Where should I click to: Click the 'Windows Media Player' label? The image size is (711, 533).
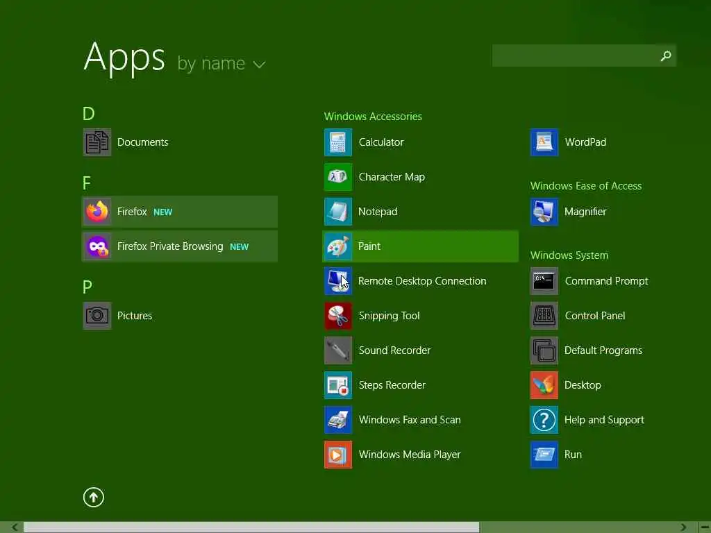point(410,455)
